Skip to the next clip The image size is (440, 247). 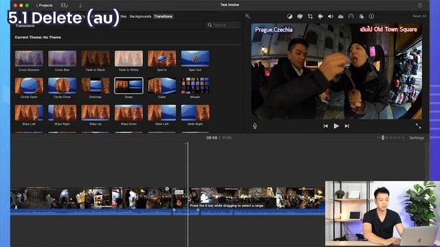[346, 126]
